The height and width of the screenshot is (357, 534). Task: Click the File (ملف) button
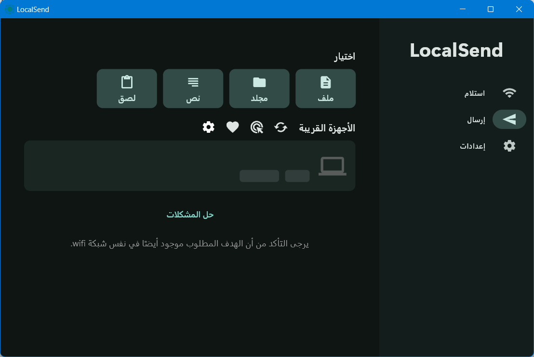point(326,89)
